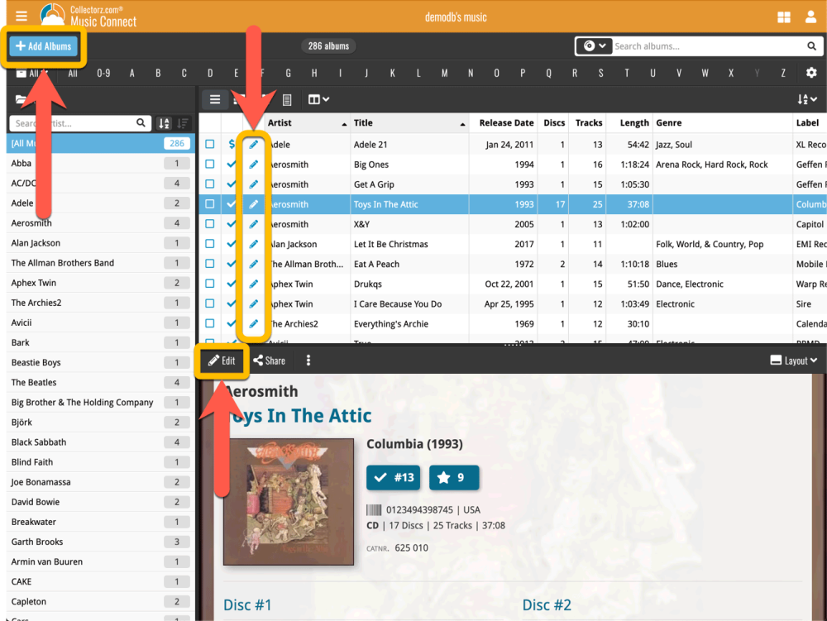Click the Add Albums button
Image resolution: width=827 pixels, height=621 pixels.
click(x=42, y=45)
